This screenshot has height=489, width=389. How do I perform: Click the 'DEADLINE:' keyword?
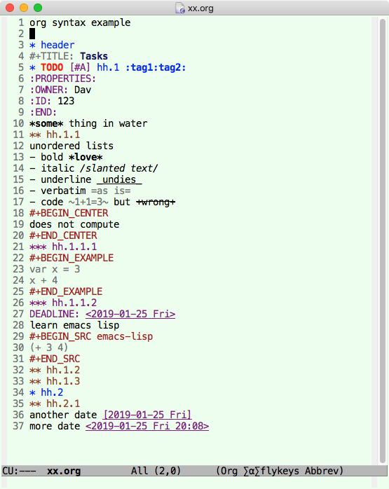click(54, 315)
